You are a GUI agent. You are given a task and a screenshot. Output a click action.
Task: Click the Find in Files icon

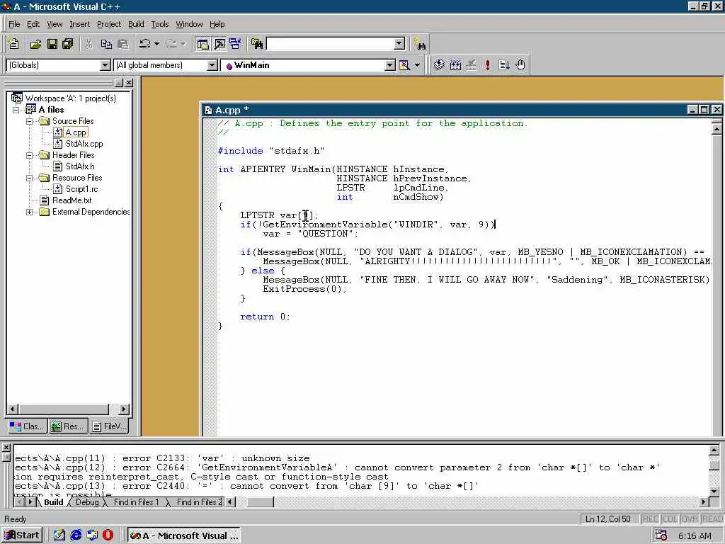click(x=256, y=44)
